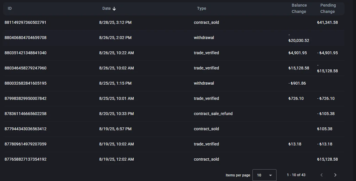Select transaction ID 877658827137354192

[x=26, y=159]
